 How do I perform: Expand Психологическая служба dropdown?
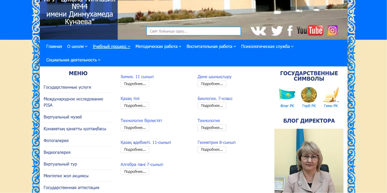pos(267,46)
